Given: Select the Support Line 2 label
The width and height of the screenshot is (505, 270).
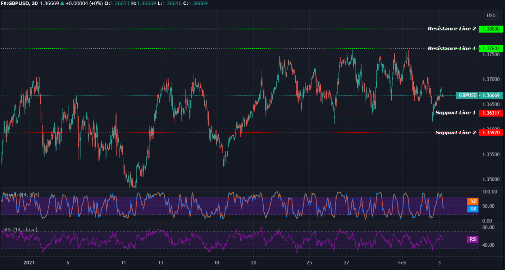Looking at the screenshot, I should (x=455, y=133).
